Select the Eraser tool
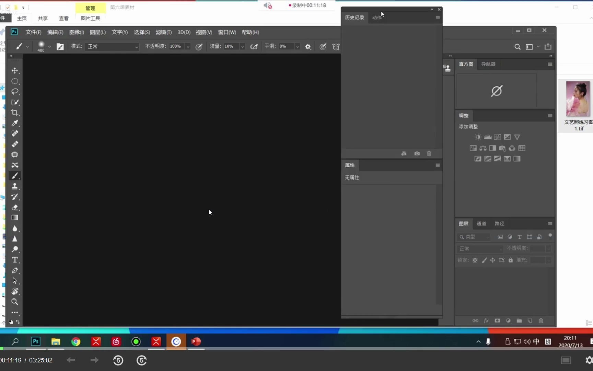 [15, 207]
